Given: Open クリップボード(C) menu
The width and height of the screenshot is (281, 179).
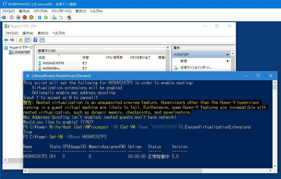Looking at the screenshot, I should point(61,11).
